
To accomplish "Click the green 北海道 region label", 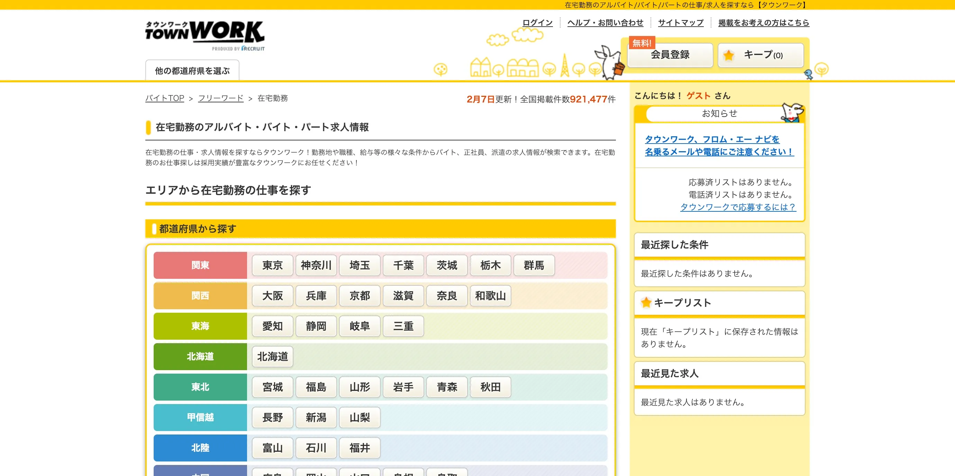I will [x=200, y=356].
